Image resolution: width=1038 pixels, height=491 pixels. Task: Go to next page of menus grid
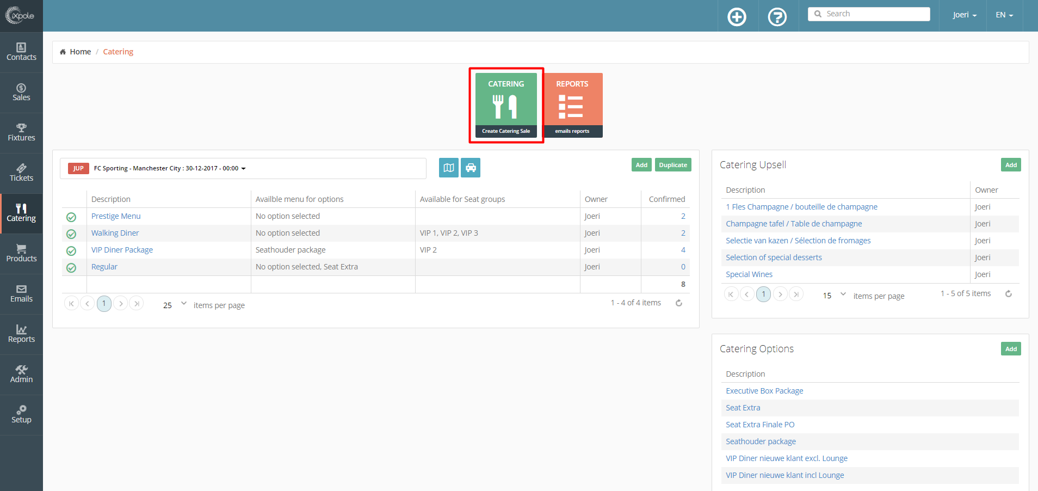click(x=121, y=303)
